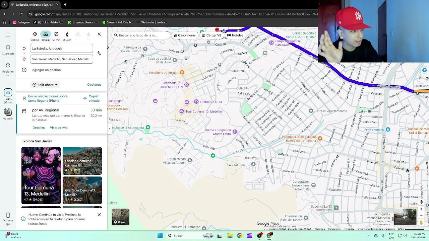Open Guardado saved places in sidebar
This screenshot has width=429, height=241.
click(8, 50)
